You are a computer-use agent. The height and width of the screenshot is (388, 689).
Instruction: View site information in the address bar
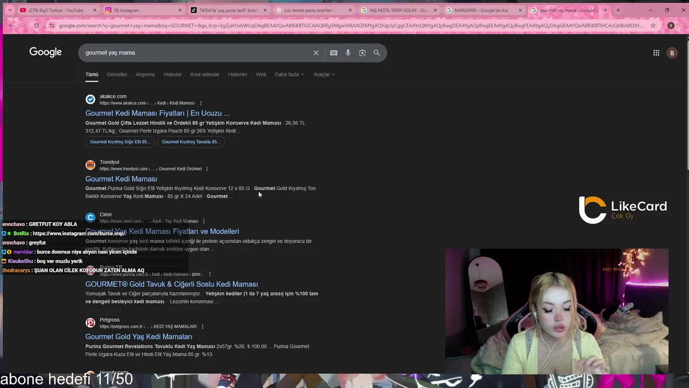(x=52, y=25)
